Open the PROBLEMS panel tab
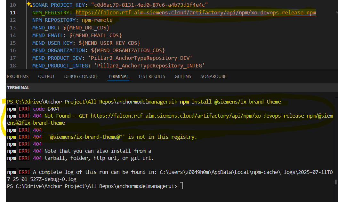This screenshot has width=338, height=202. 18,76
